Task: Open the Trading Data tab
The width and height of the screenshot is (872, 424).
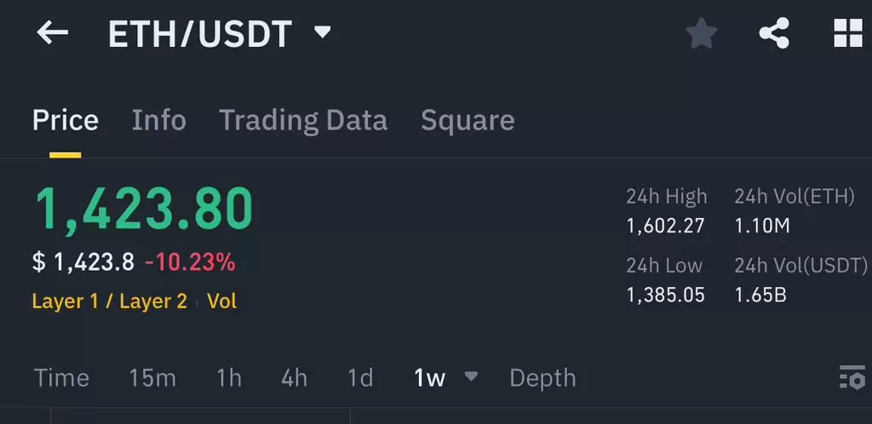Action: tap(303, 120)
